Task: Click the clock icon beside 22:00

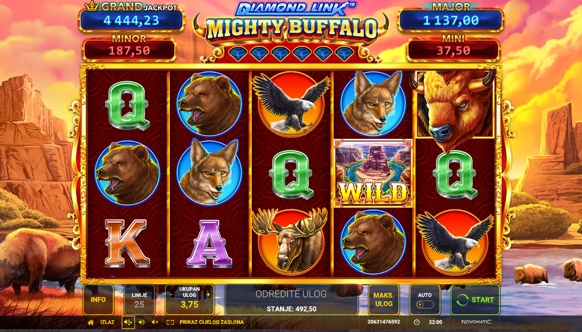Action: coord(417,322)
